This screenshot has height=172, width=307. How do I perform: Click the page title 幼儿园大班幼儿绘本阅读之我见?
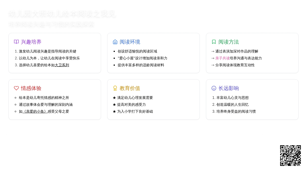[62, 14]
